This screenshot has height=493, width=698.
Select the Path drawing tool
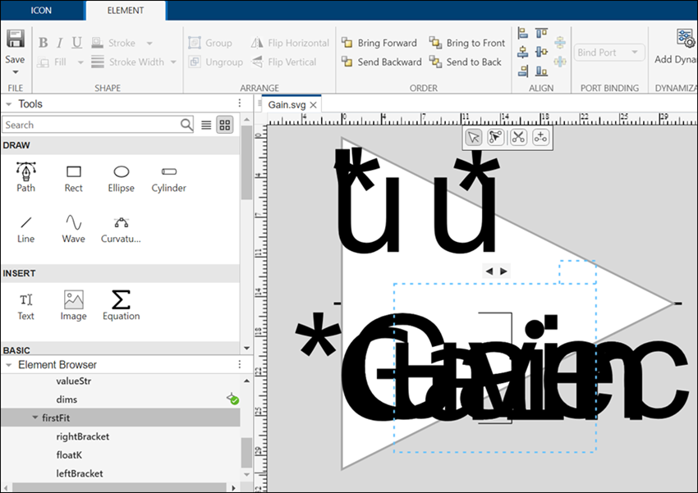click(25, 177)
